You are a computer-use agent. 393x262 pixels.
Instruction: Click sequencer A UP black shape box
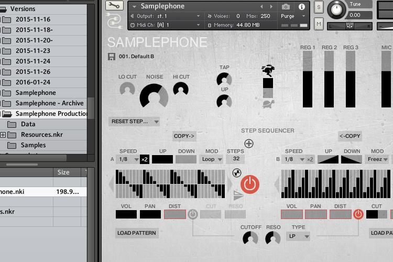[162, 159]
